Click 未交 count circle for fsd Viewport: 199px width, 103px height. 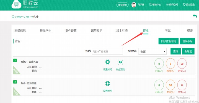182,85
